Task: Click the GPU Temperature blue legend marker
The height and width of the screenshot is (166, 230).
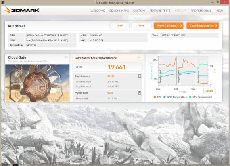Action: click(165, 97)
